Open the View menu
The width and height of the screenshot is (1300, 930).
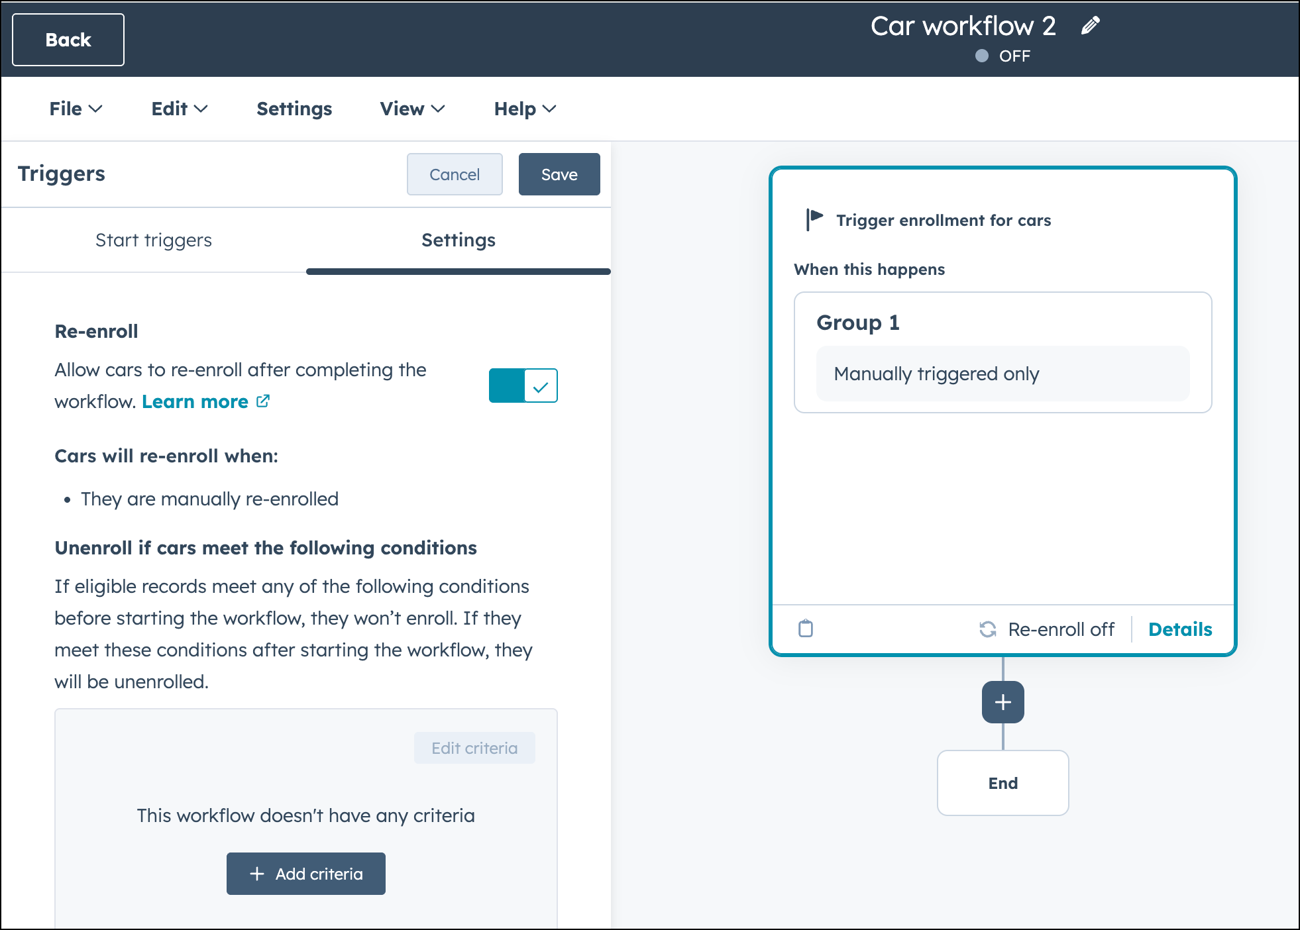point(412,109)
